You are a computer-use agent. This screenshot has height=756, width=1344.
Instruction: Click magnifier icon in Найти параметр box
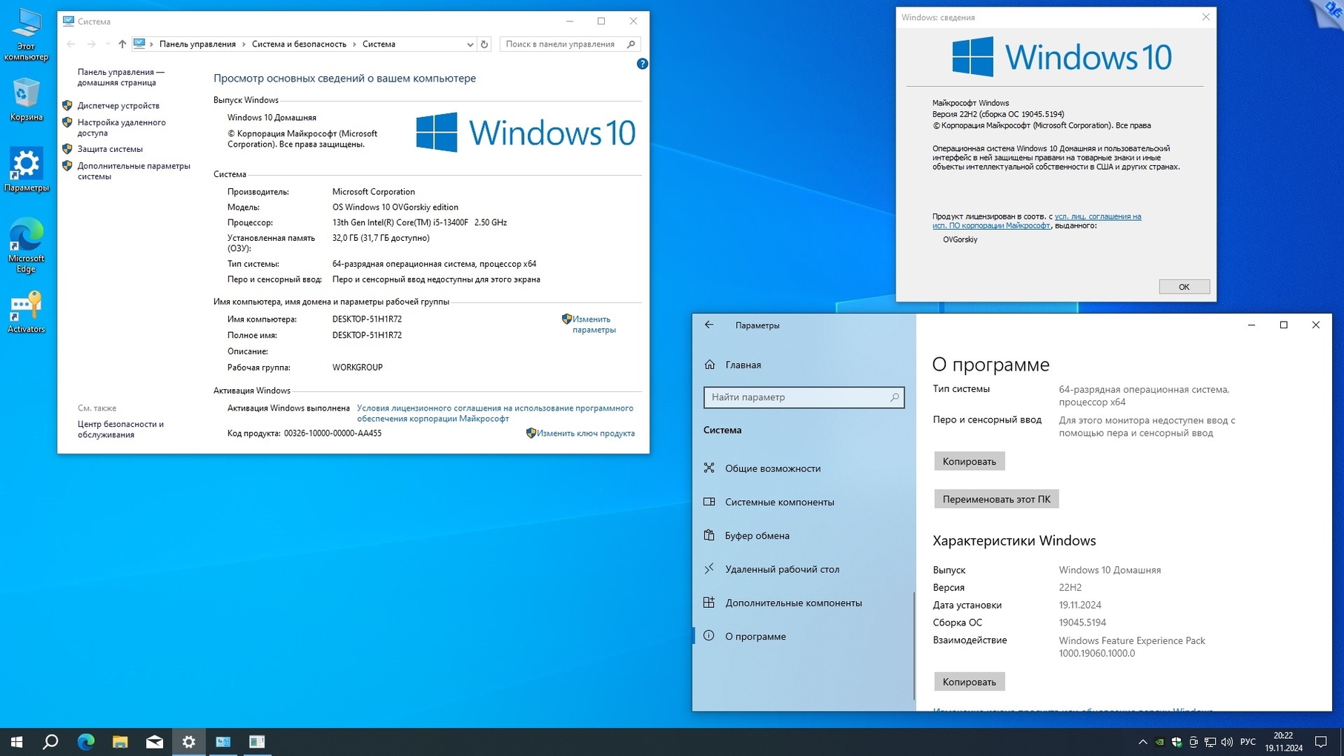[894, 397]
